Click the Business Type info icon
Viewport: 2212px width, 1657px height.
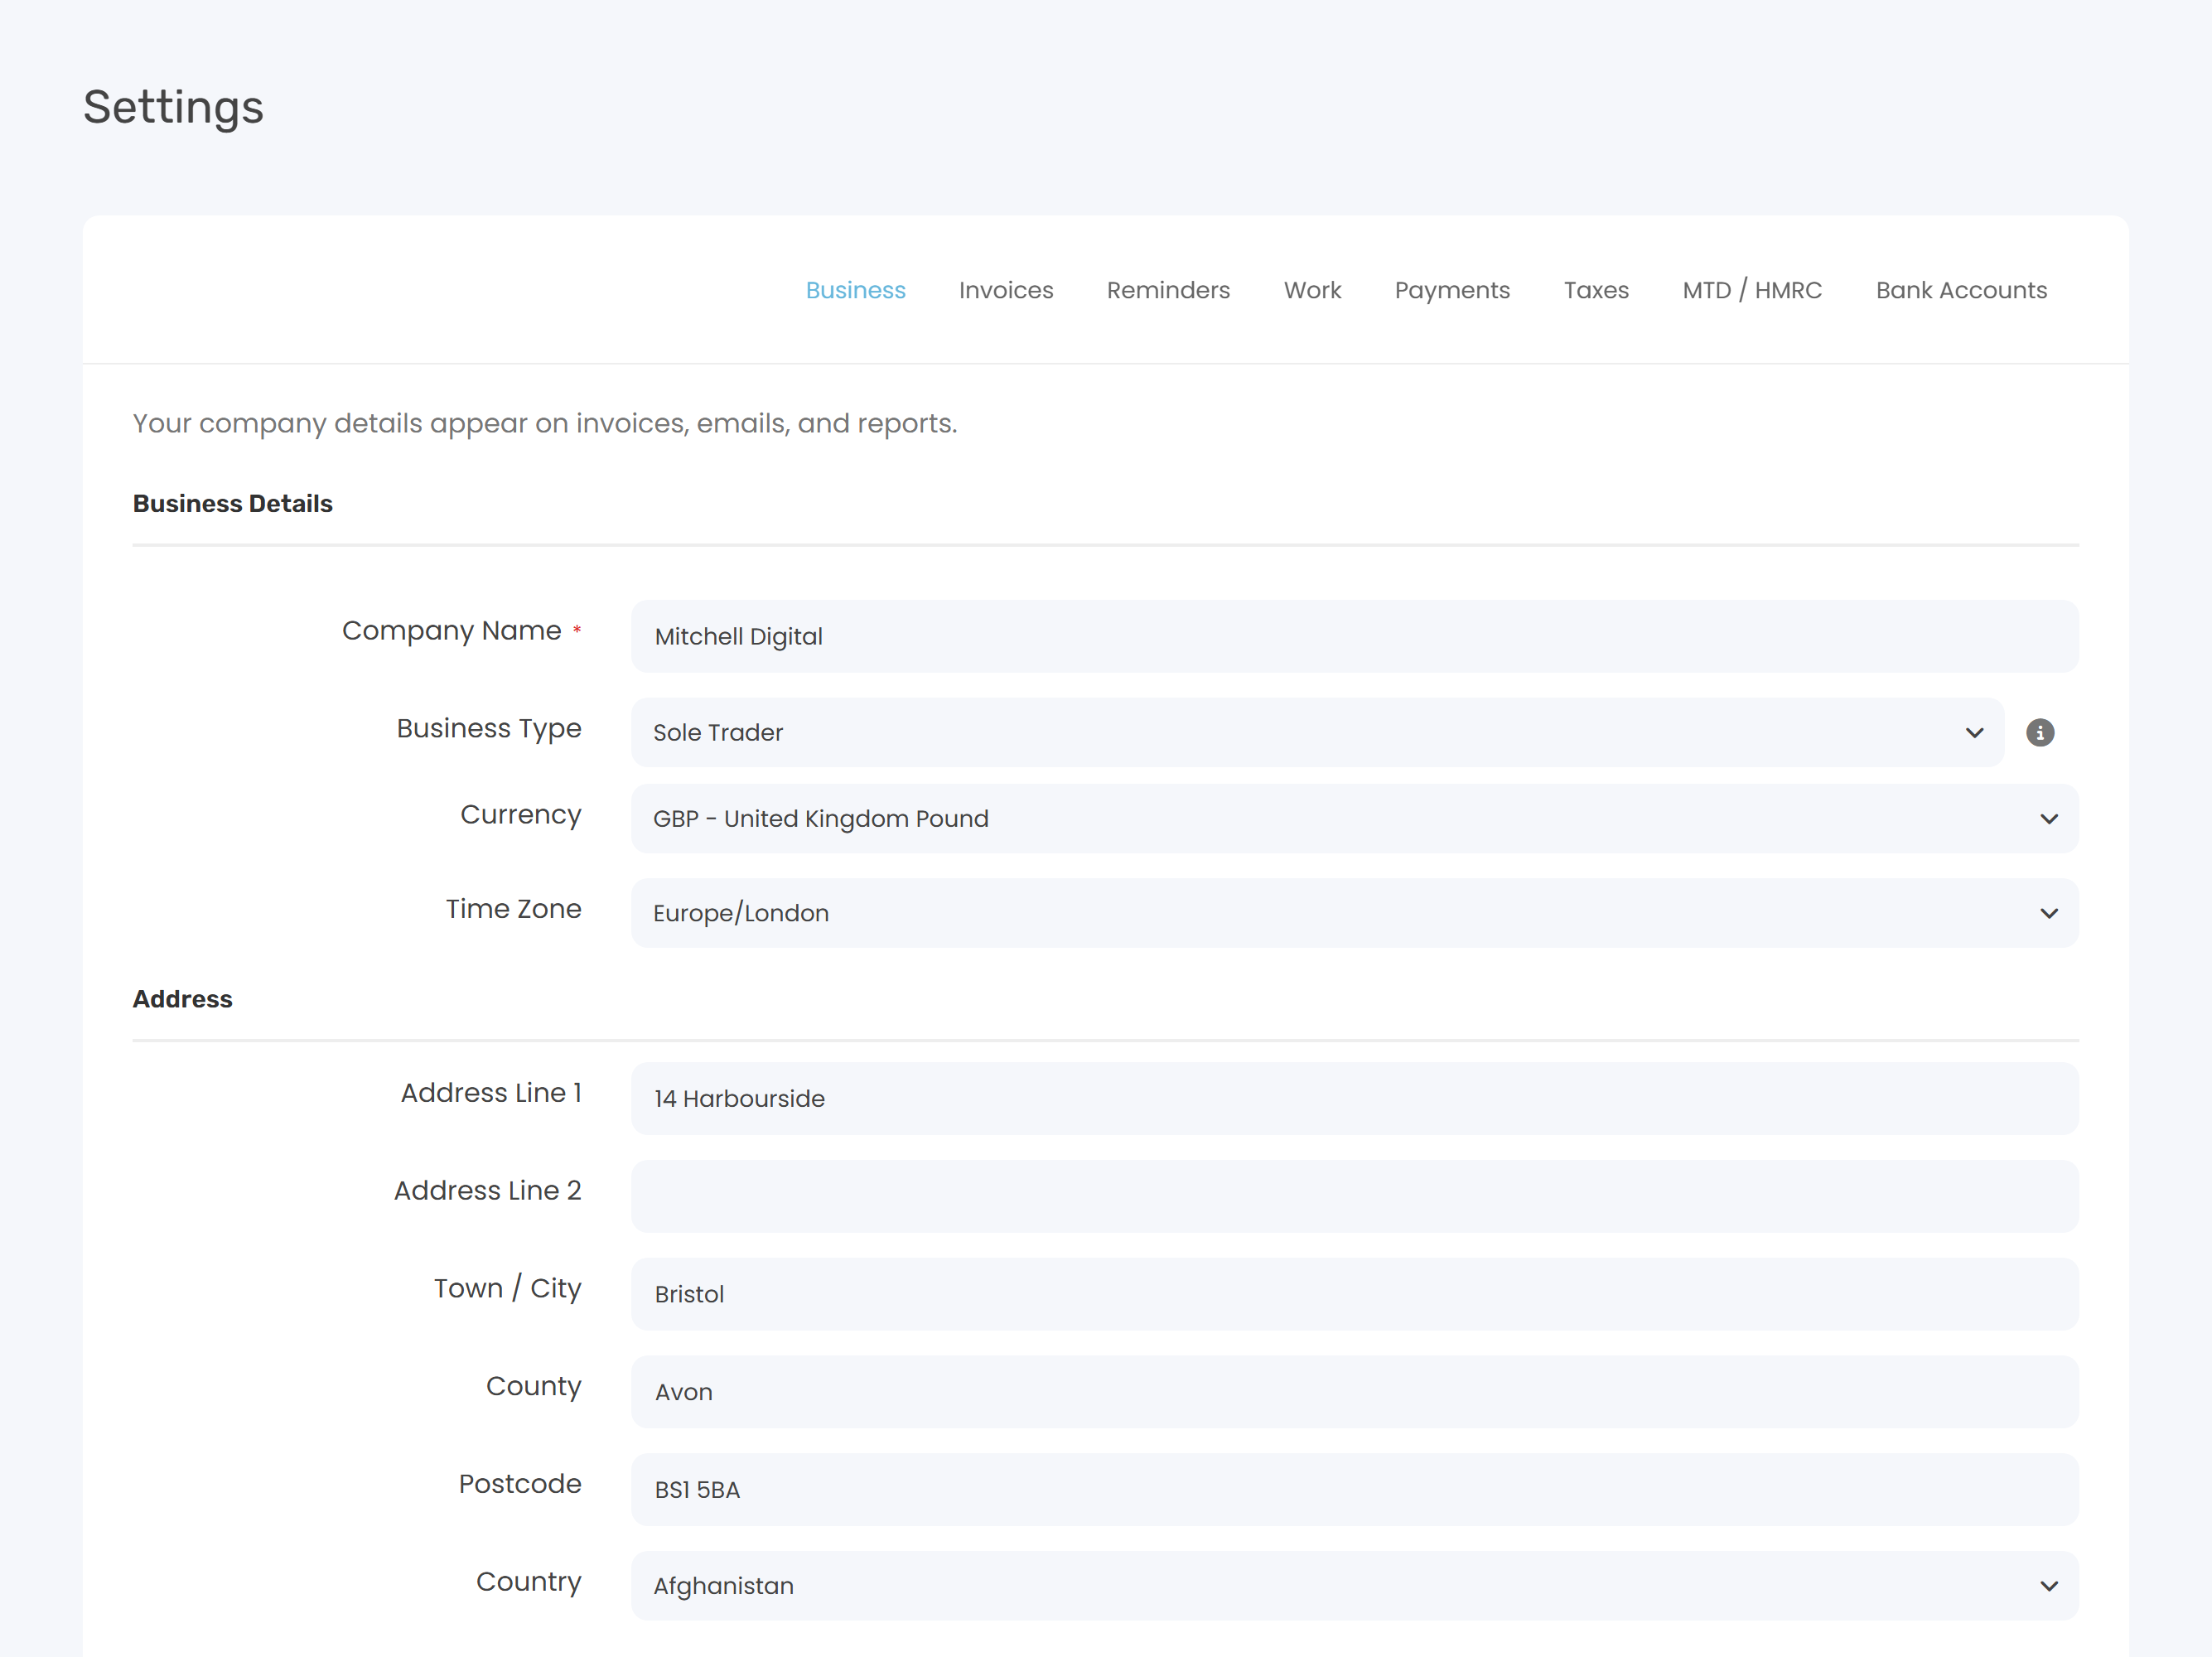[2040, 733]
